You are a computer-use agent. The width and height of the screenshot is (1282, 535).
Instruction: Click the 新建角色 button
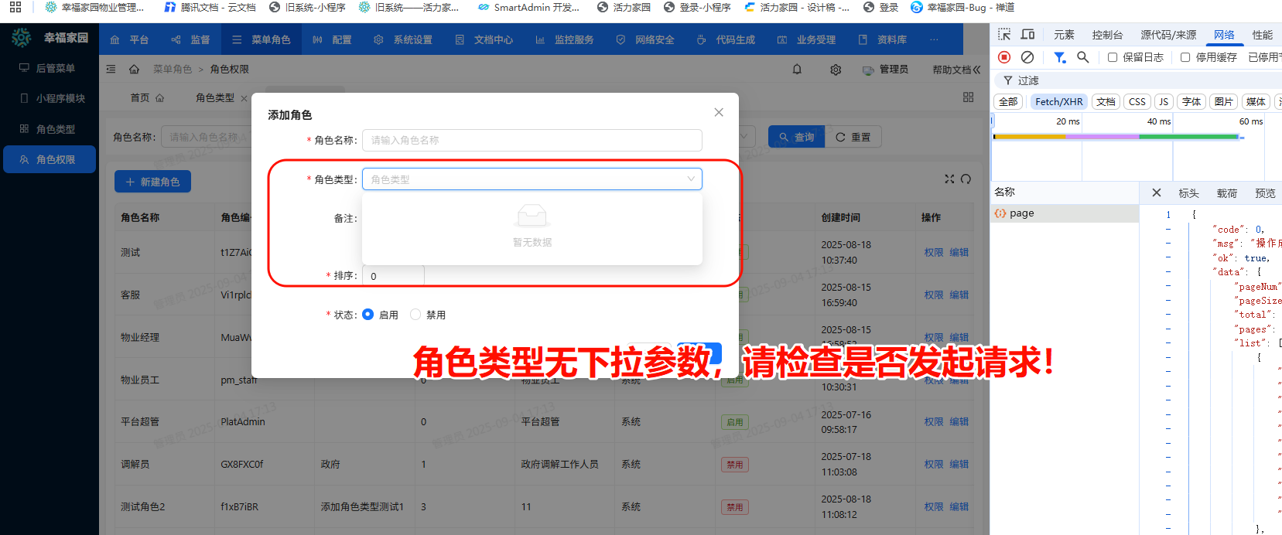click(x=152, y=182)
